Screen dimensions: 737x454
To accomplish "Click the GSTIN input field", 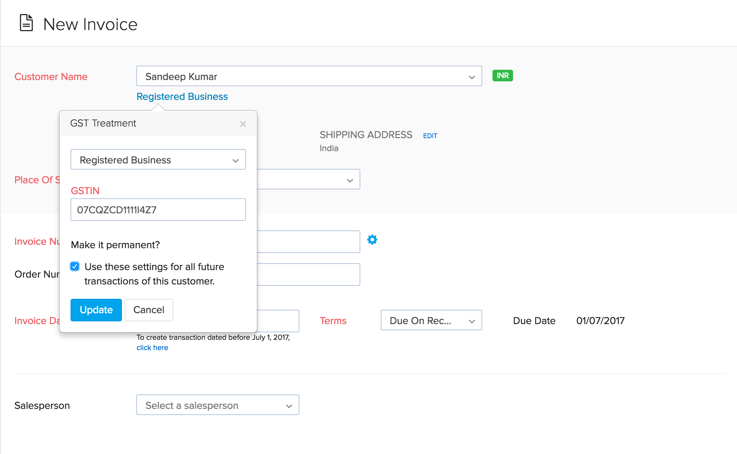I will point(158,210).
